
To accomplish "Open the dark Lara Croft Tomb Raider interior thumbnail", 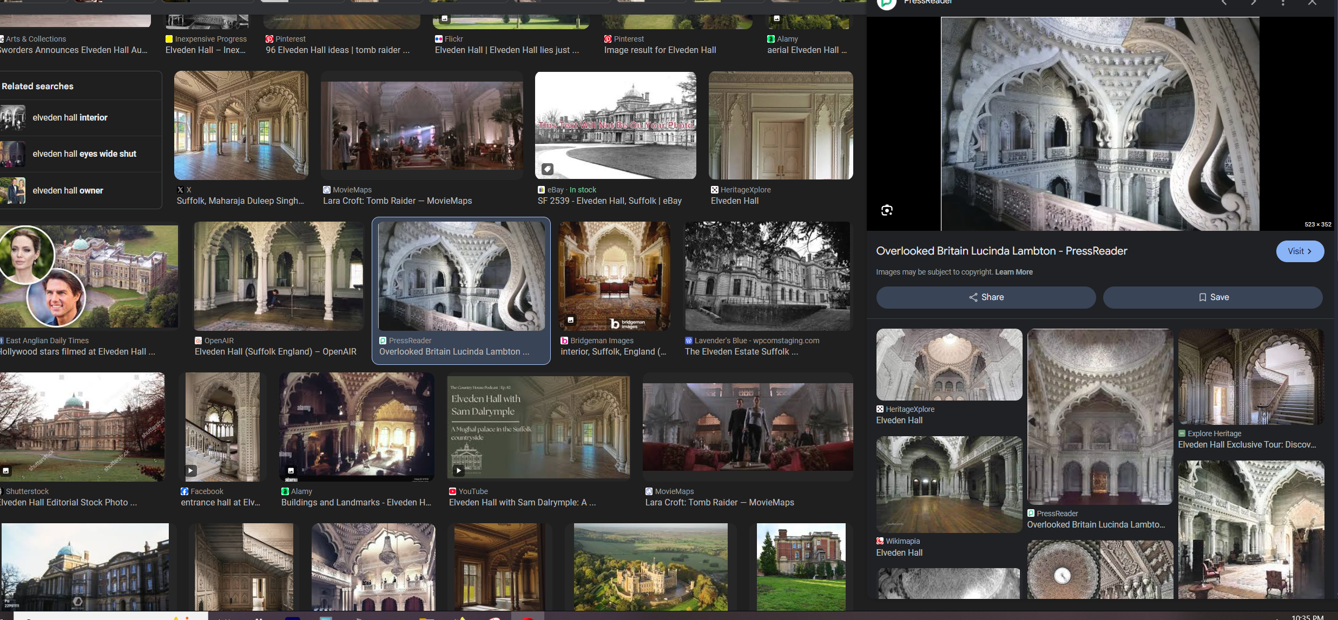I will point(422,125).
